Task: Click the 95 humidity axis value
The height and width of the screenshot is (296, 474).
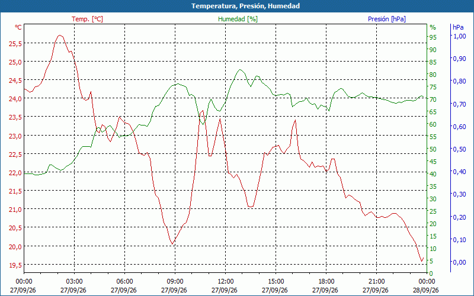Action: [433, 37]
